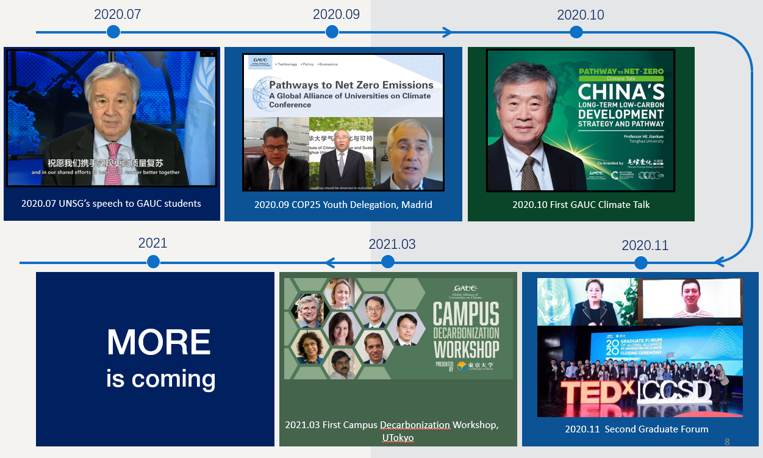Select the "First GAUC Climate Talk" caption
The height and width of the screenshot is (458, 763).
point(581,205)
